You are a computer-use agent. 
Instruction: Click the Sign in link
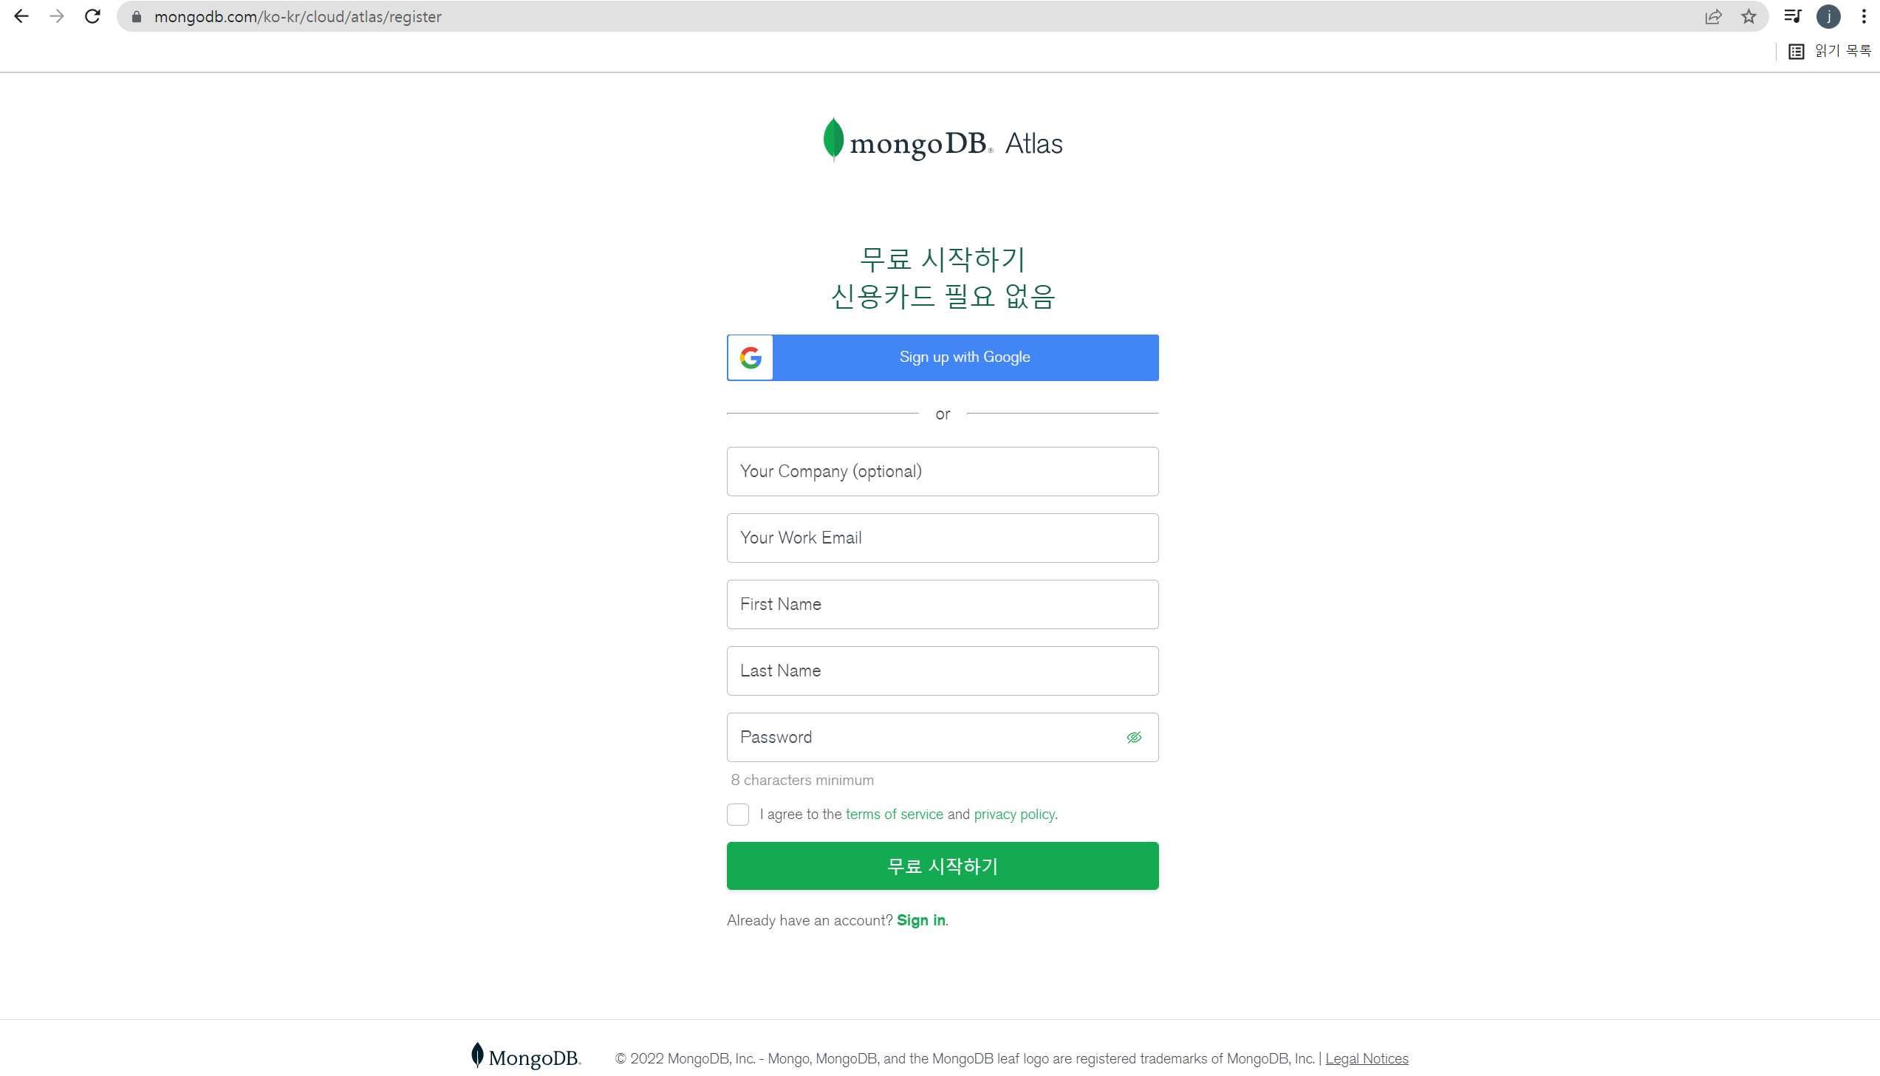[x=920, y=919]
